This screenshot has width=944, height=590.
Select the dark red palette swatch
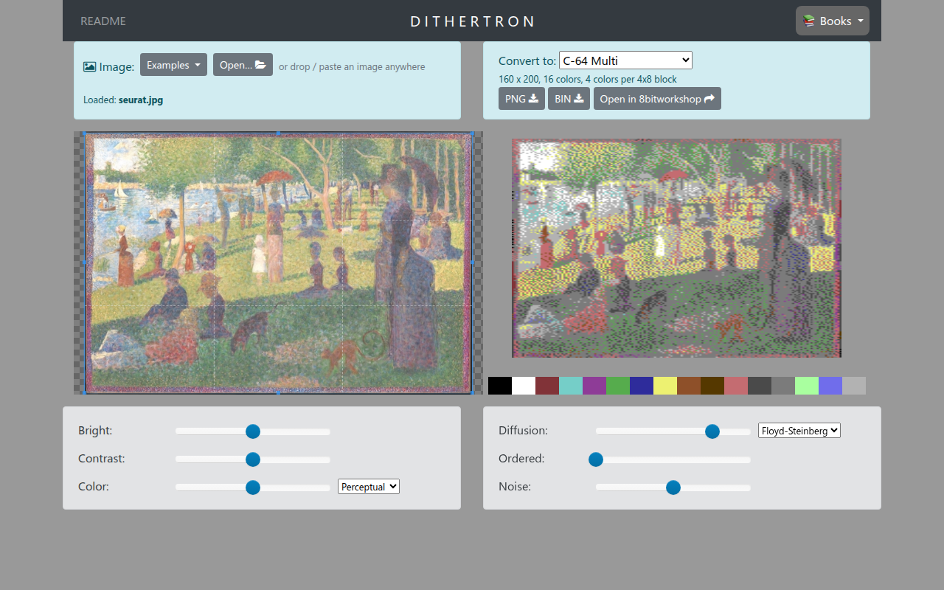click(x=547, y=386)
